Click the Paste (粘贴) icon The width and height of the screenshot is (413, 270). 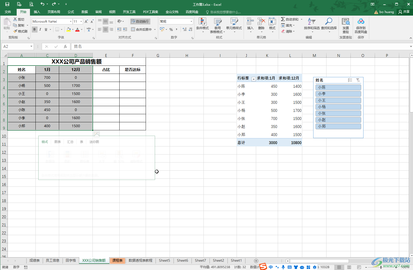pos(7,22)
